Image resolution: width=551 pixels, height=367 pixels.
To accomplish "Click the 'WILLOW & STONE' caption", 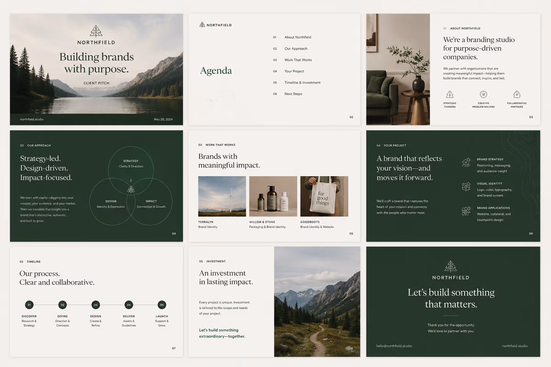I will 262,222.
